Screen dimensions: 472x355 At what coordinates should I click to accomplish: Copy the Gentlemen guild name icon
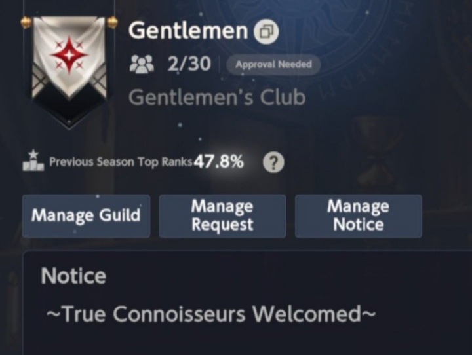pyautogui.click(x=266, y=31)
